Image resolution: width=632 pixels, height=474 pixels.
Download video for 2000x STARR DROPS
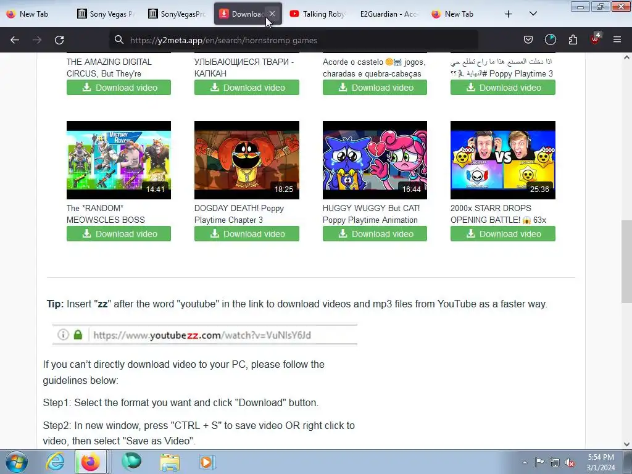502,234
